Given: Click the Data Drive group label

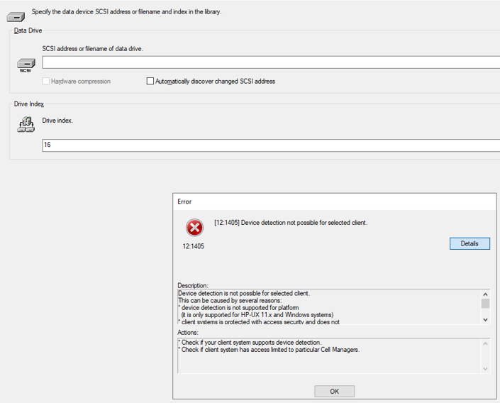Looking at the screenshot, I should pyautogui.click(x=28, y=31).
